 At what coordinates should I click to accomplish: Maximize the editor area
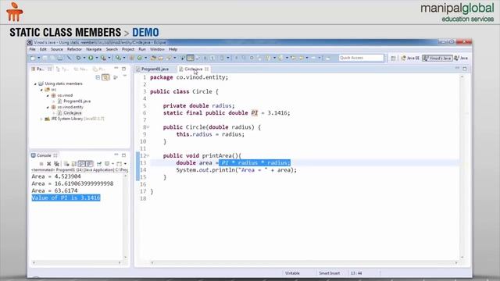click(x=465, y=69)
